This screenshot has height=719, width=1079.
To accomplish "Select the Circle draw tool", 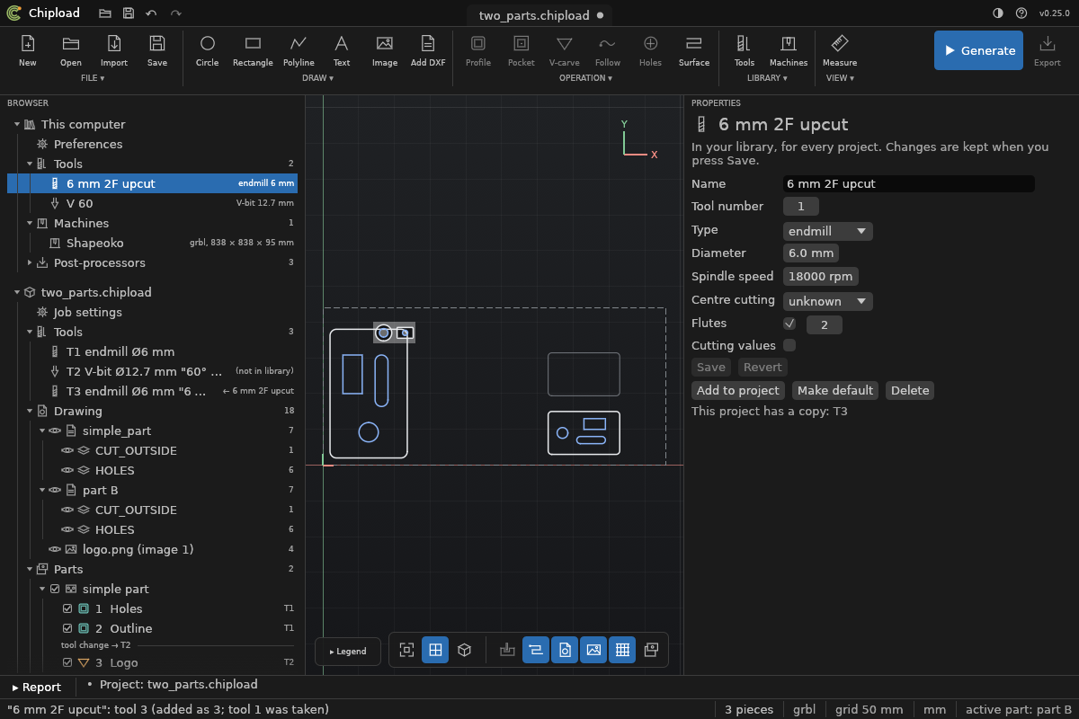I will [208, 50].
